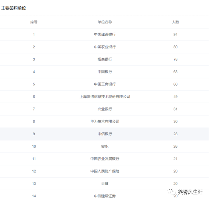This screenshot has width=209, height=201.
Task: Select the 中信银行 cell
Action: pos(105,134)
